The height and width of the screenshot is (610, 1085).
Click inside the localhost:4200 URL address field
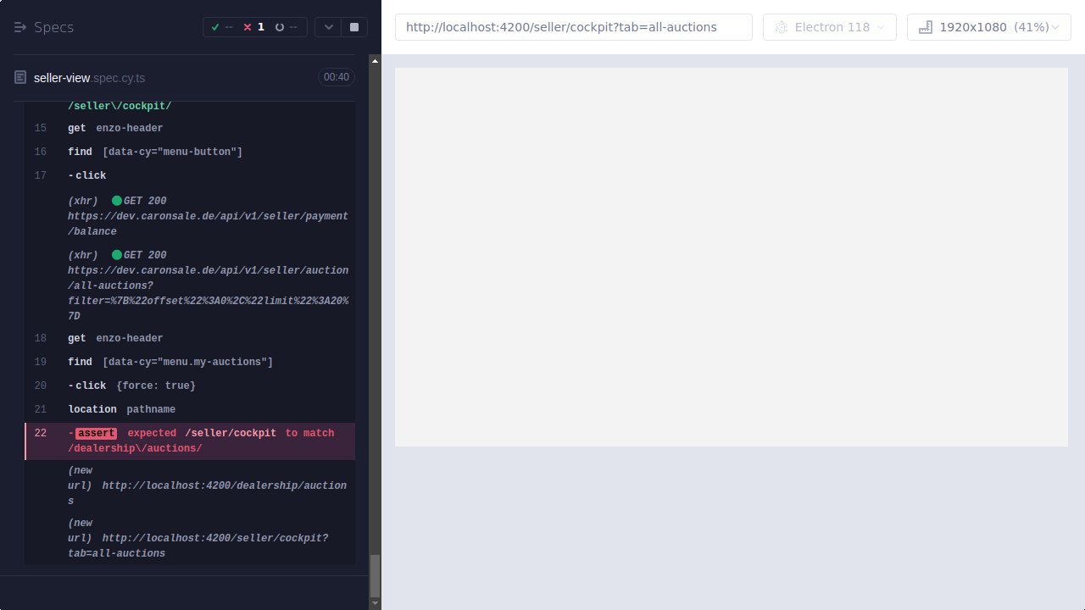573,26
